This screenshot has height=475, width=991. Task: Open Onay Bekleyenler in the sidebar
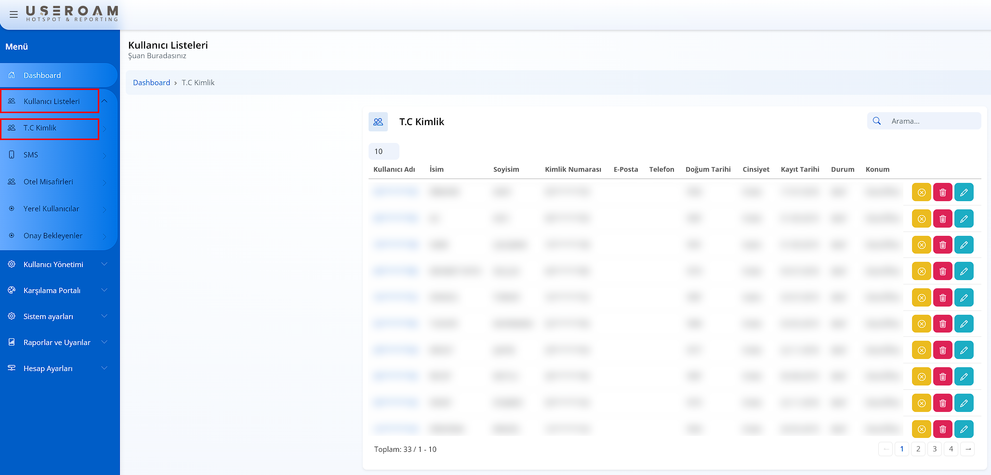tap(53, 236)
